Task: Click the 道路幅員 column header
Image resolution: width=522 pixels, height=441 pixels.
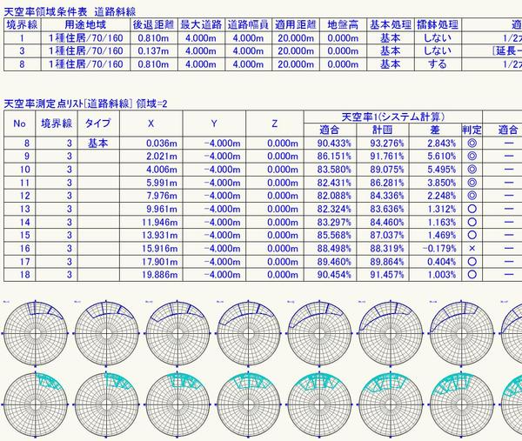Action: pos(248,24)
